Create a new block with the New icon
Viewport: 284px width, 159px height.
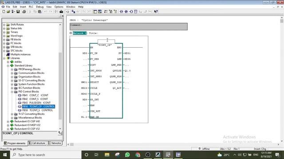[4, 11]
